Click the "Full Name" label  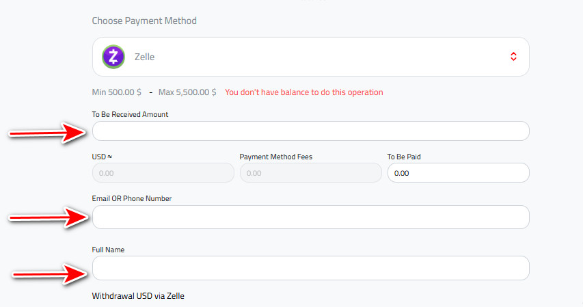108,250
